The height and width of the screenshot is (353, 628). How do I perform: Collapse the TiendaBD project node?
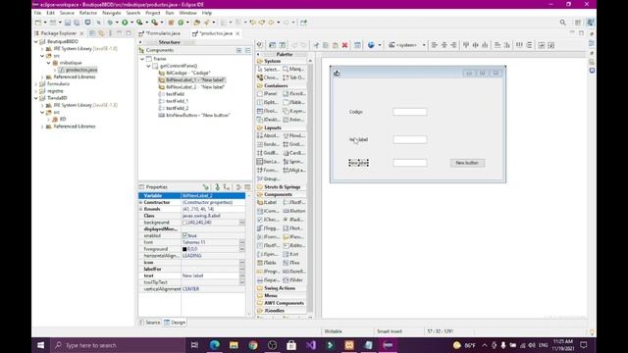[36, 98]
